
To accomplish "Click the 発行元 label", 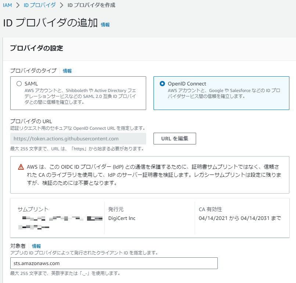I will tap(116, 209).
